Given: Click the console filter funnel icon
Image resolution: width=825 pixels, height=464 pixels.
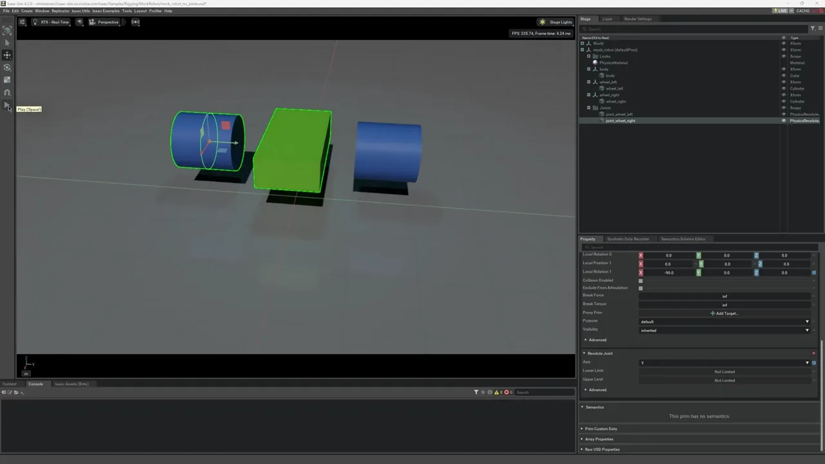Looking at the screenshot, I should (x=476, y=392).
